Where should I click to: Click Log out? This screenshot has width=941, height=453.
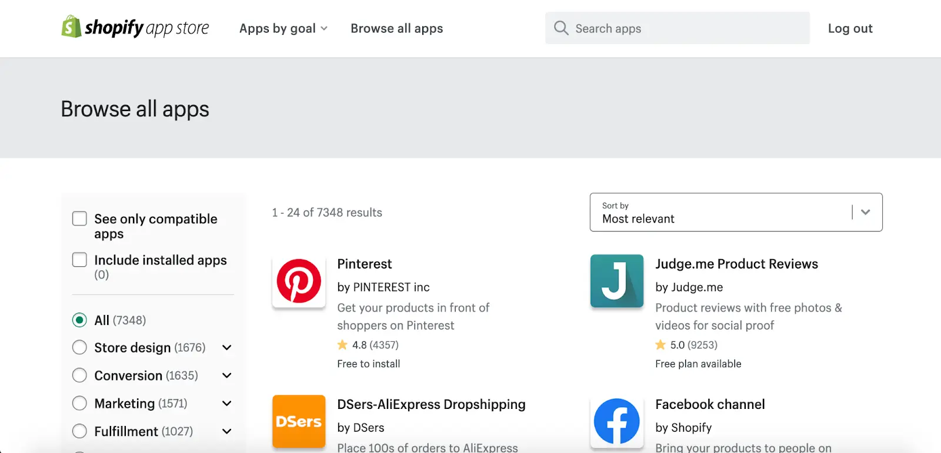click(850, 28)
